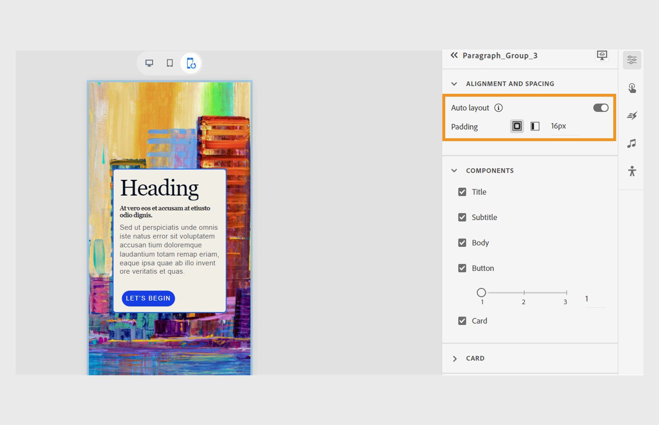The image size is (659, 425).
Task: Collapse the Components section
Action: [x=454, y=170]
